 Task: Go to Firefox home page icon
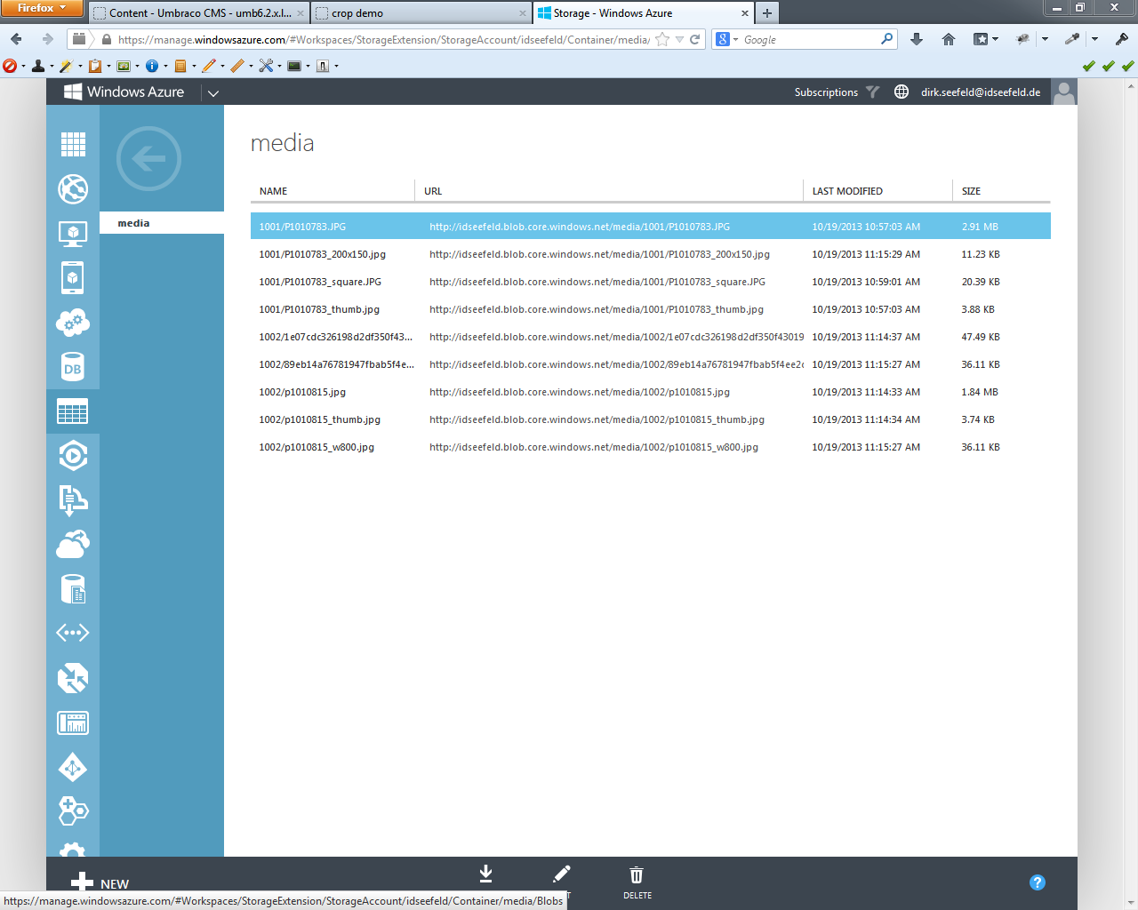[x=949, y=39]
